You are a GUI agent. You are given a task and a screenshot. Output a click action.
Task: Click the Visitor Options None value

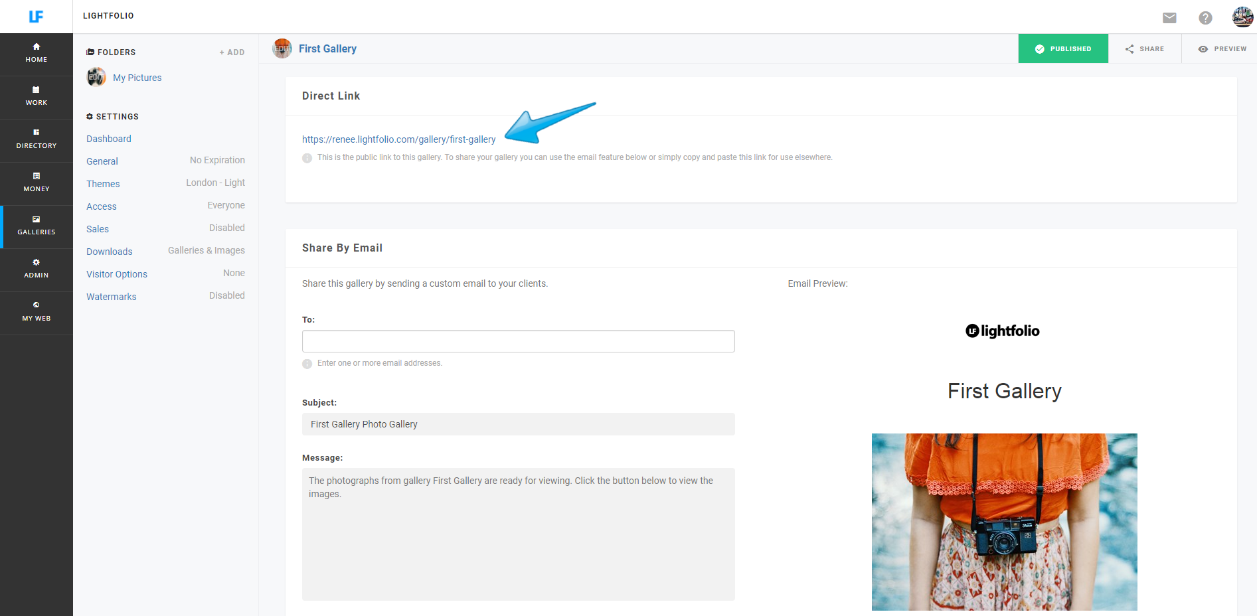(234, 273)
